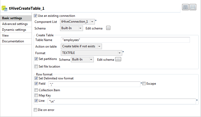Click the Line separator text field
The width and height of the screenshot is (201, 117).
(x=121, y=101)
